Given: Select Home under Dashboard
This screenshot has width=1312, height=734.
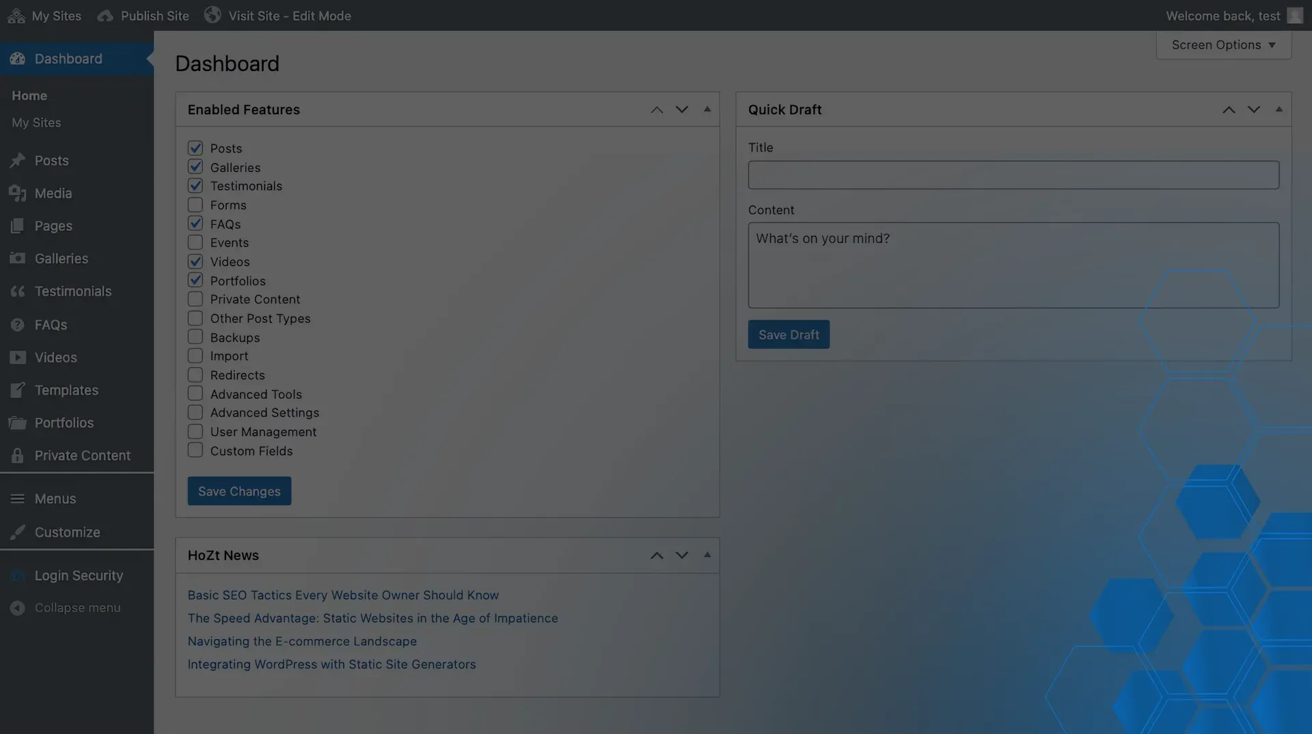Looking at the screenshot, I should [29, 96].
